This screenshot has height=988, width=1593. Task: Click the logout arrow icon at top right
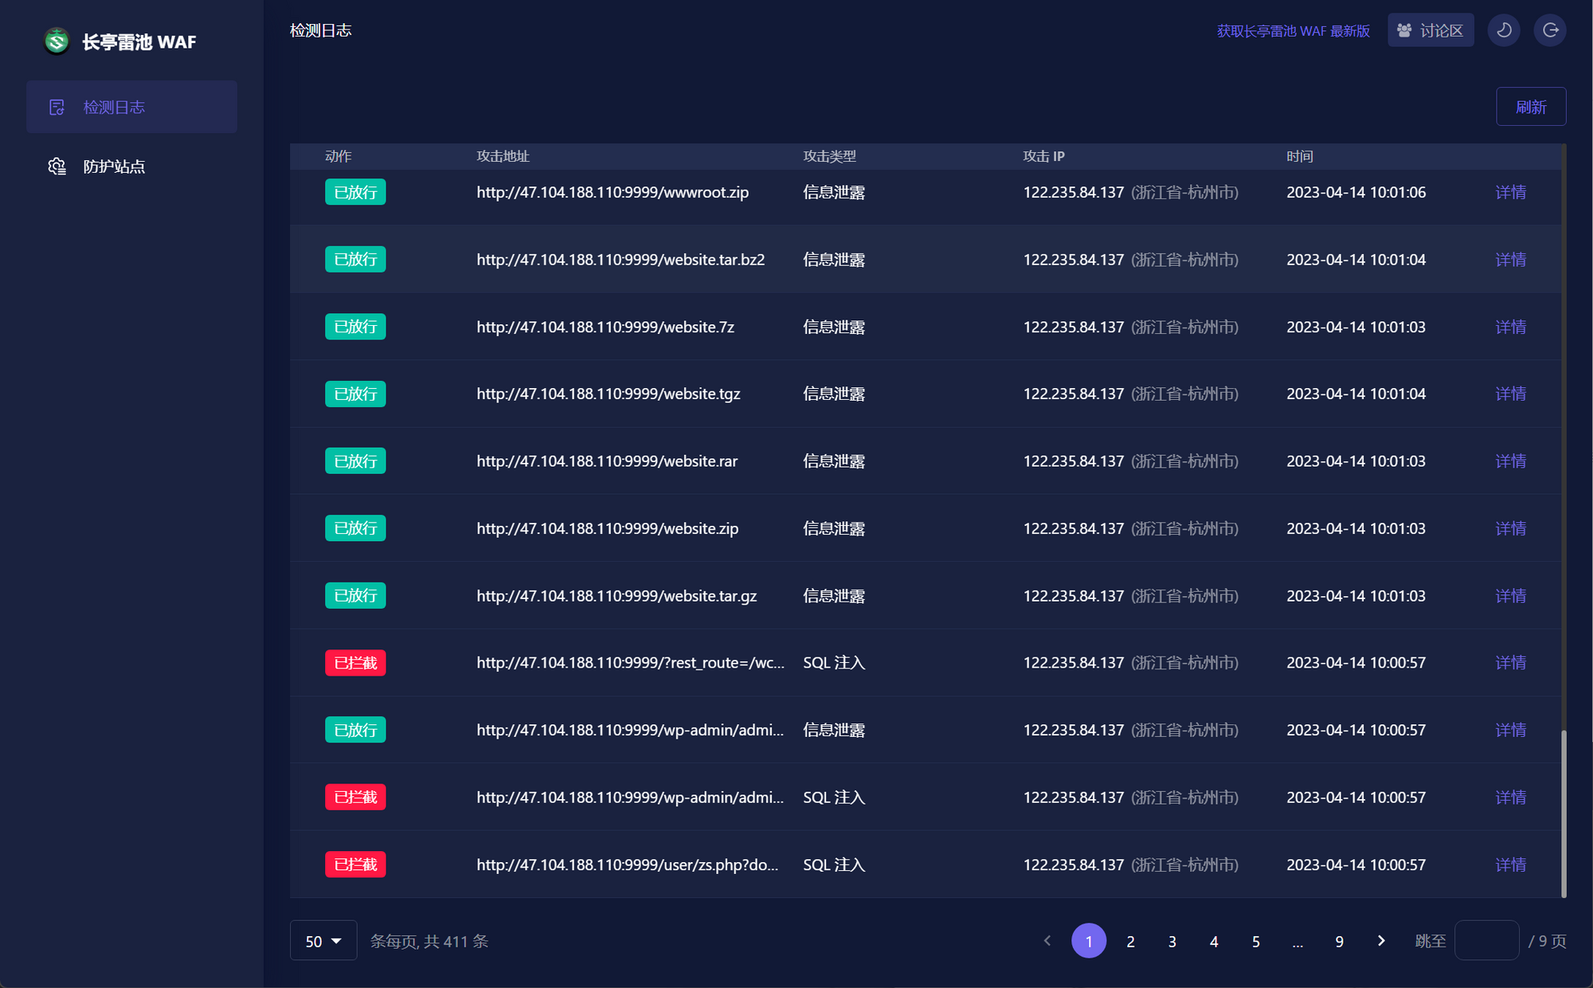coord(1550,30)
